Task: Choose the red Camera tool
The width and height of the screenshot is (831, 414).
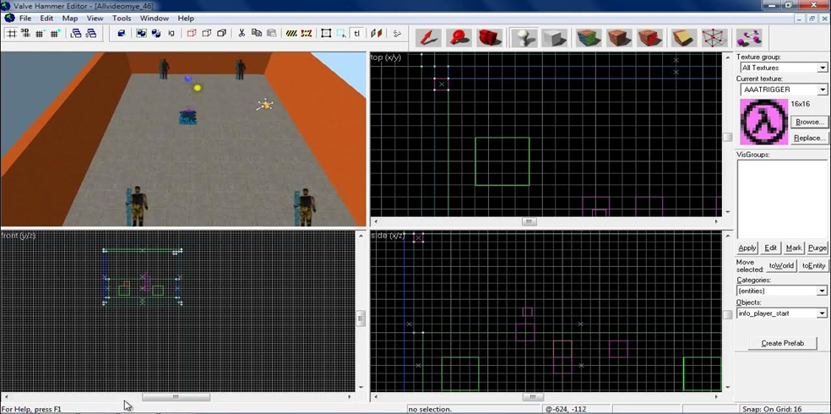Action: 489,37
